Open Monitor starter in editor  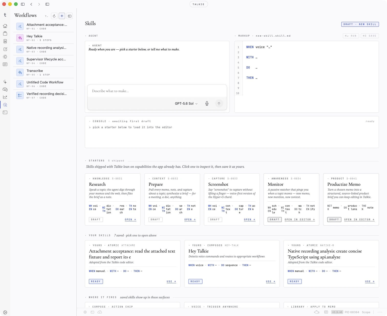tap(300, 220)
